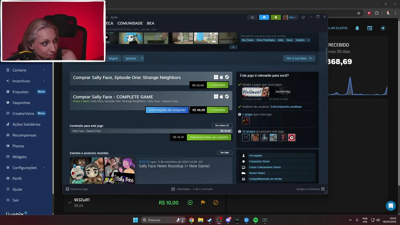
Task: Open Sally Face News Roundup announcement
Action: click(x=174, y=166)
